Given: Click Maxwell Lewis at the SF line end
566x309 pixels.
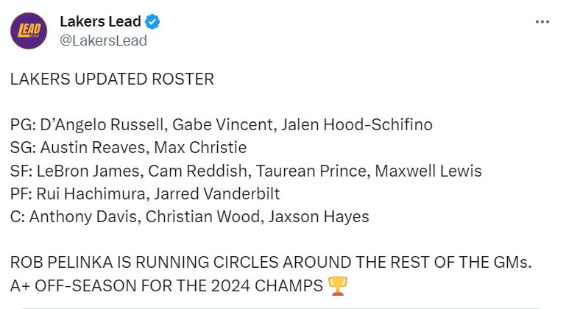Looking at the screenshot, I should [428, 171].
